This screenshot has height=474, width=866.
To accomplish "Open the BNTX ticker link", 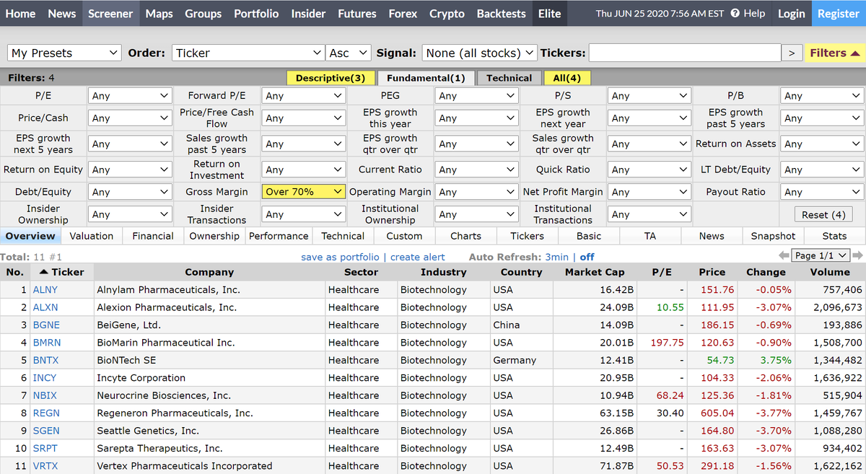I will (45, 360).
